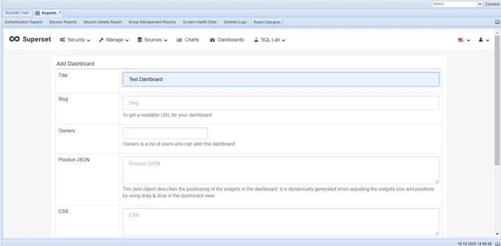The width and height of the screenshot is (501, 246).
Task: Click the Charts bar-chart icon
Action: [x=179, y=40]
